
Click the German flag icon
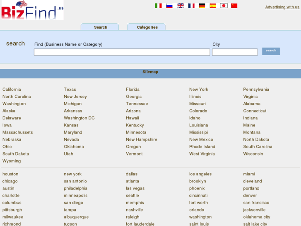coord(202,6)
